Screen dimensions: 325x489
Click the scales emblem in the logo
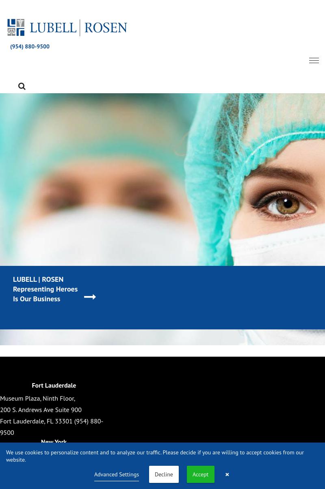[x=16, y=28]
